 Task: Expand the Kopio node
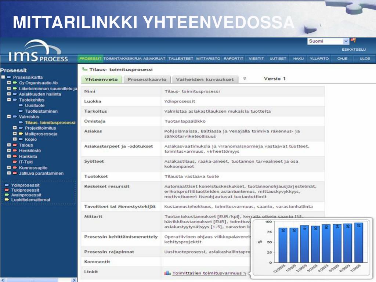pyautogui.click(x=15, y=139)
